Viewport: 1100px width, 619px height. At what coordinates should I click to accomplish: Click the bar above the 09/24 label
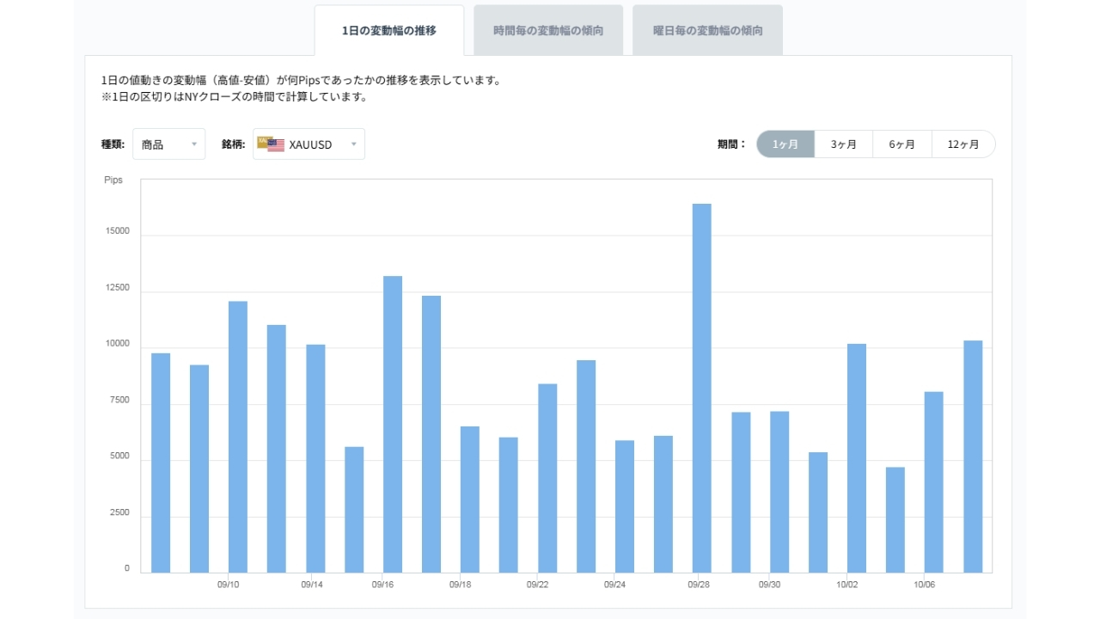pyautogui.click(x=625, y=506)
